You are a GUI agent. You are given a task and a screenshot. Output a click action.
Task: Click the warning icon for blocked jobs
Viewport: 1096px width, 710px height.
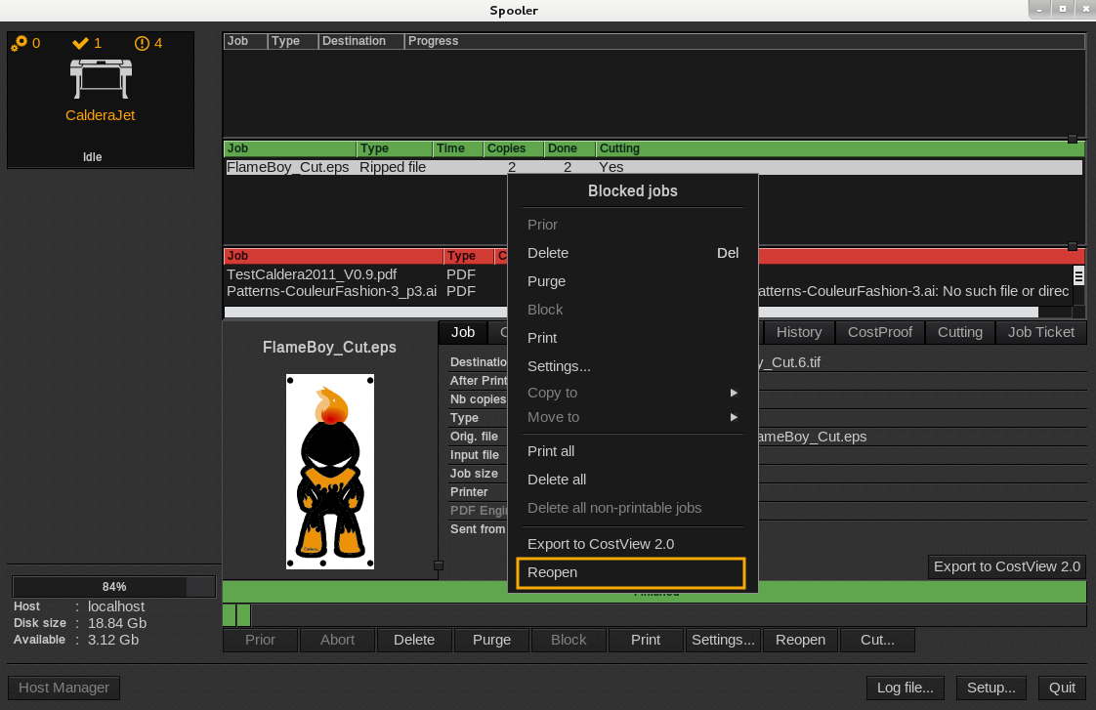click(142, 43)
